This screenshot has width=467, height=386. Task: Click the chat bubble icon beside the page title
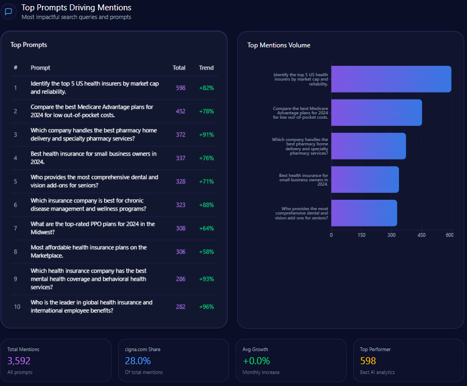tap(9, 11)
